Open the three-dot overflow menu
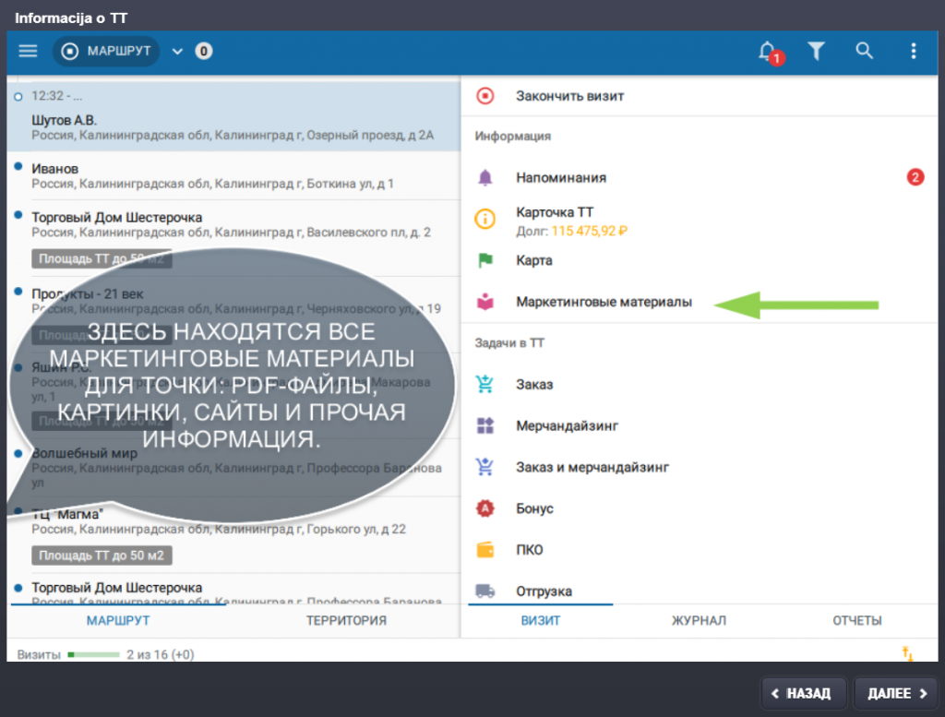Image resolution: width=945 pixels, height=717 pixels. (x=913, y=52)
